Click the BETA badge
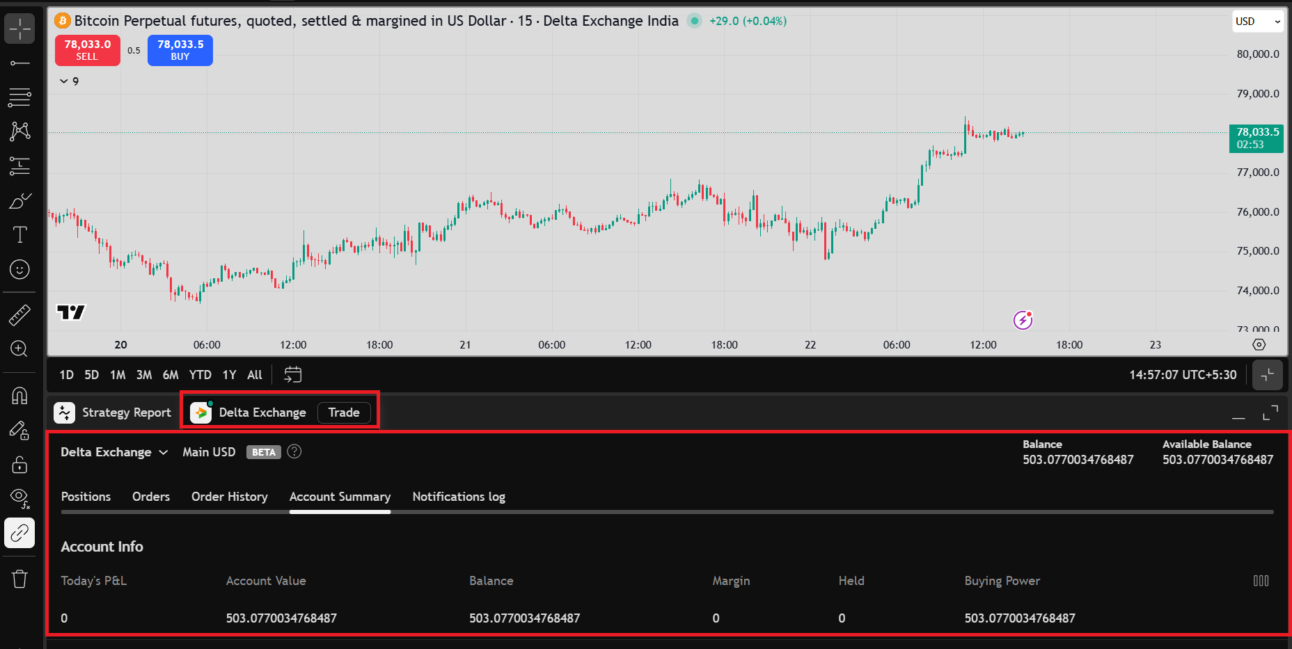 pyautogui.click(x=264, y=452)
